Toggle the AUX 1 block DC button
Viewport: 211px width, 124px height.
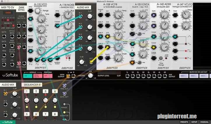pos(184,76)
